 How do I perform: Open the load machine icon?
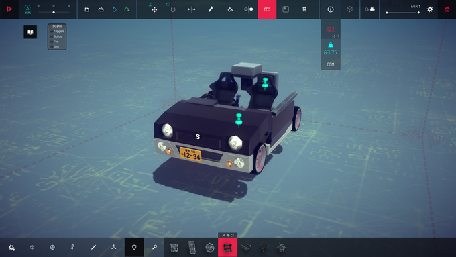click(101, 9)
